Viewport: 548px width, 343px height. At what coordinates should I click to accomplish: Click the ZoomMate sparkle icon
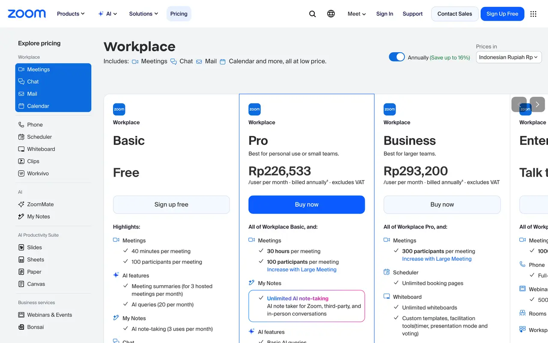point(21,205)
